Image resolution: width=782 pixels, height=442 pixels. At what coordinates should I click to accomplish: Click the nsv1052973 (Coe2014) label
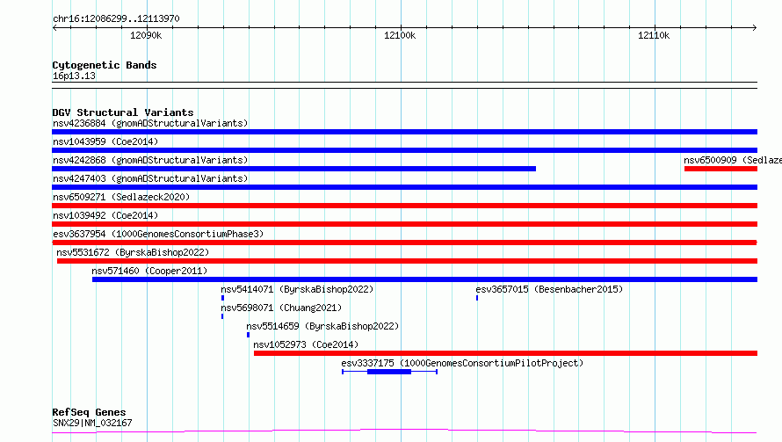[x=306, y=344]
